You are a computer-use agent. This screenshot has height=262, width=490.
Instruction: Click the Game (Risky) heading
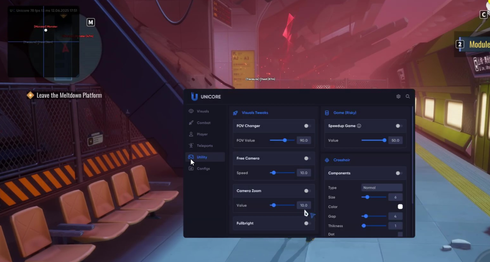point(345,113)
